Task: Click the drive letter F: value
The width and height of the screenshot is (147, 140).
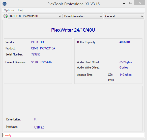Action: 35,119
